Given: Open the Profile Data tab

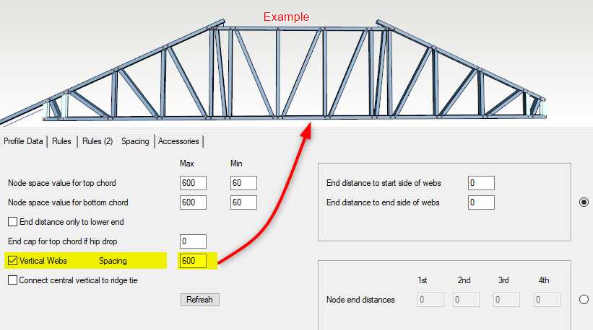Looking at the screenshot, I should point(24,141).
